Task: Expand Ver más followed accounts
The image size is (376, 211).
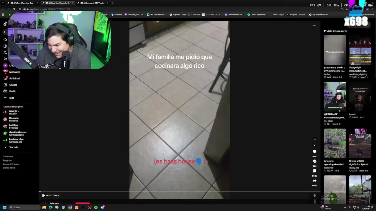Action: pyautogui.click(x=11, y=147)
